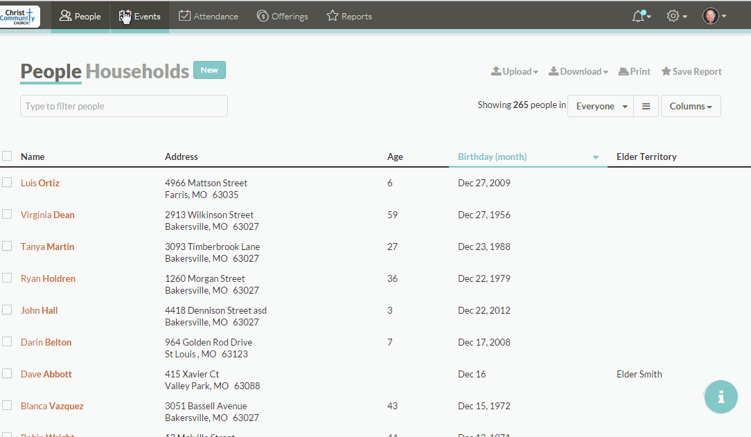Image resolution: width=751 pixels, height=437 pixels.
Task: Open the notifications bell
Action: coord(639,16)
